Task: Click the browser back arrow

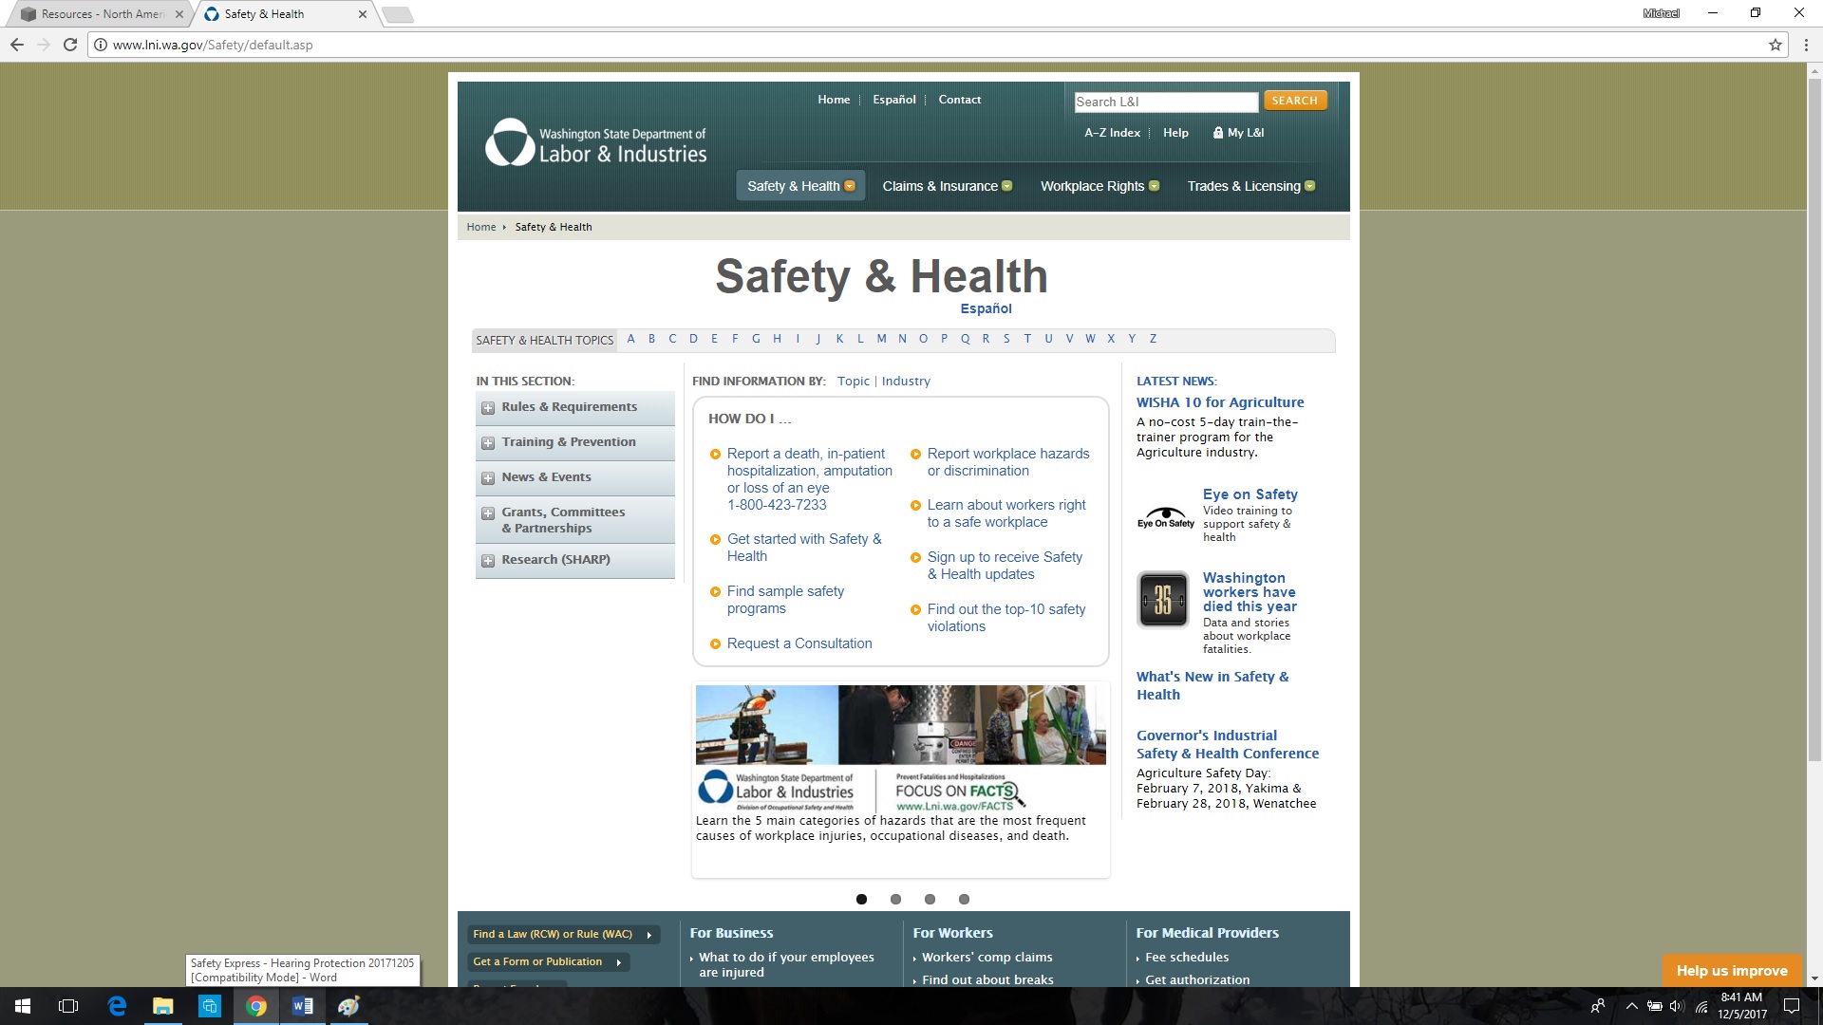Action: pyautogui.click(x=17, y=45)
